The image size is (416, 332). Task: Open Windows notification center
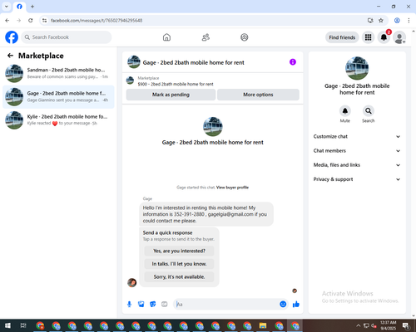point(407,325)
